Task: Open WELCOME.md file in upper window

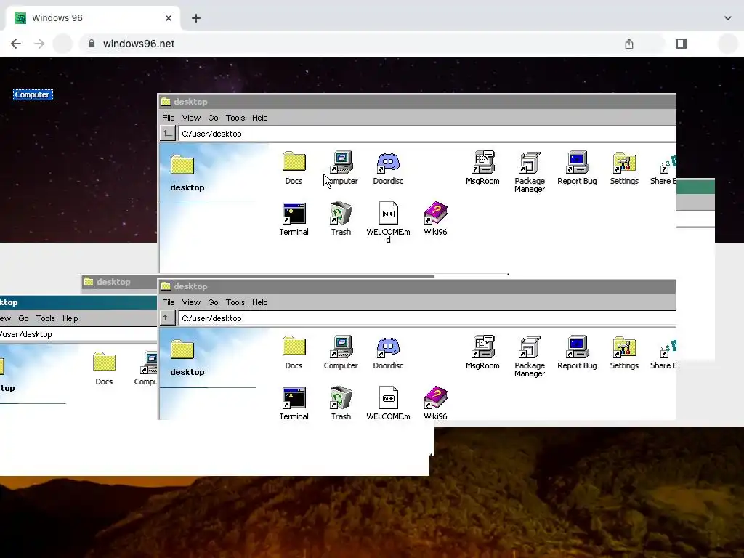Action: click(388, 222)
